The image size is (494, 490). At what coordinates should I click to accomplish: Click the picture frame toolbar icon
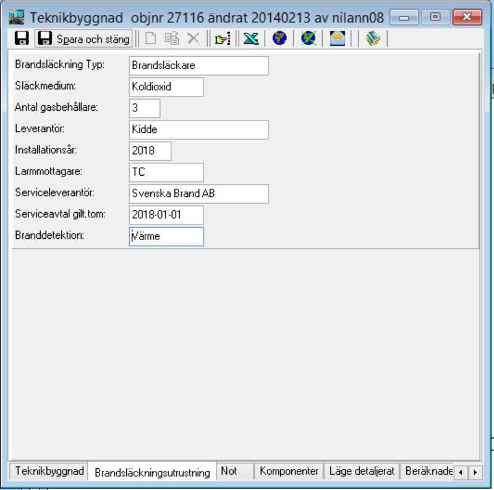coord(337,38)
